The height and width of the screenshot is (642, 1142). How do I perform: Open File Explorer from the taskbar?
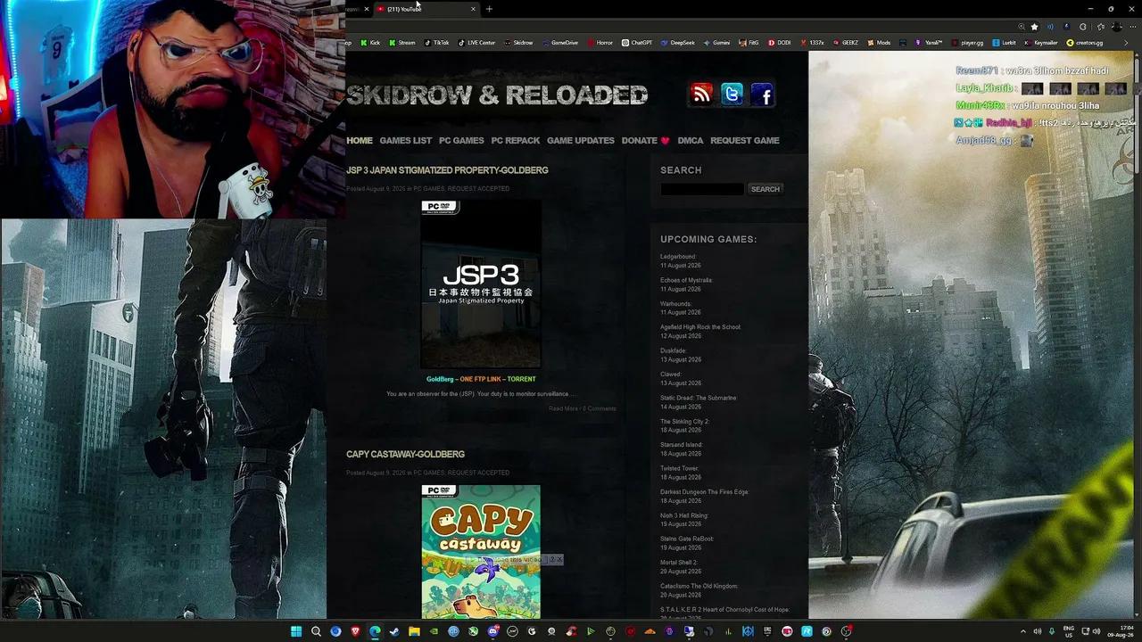point(414,631)
